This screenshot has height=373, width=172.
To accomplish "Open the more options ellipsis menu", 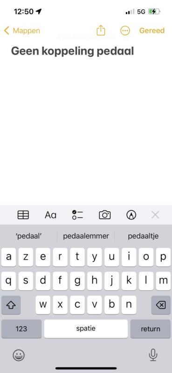I will 125,31.
